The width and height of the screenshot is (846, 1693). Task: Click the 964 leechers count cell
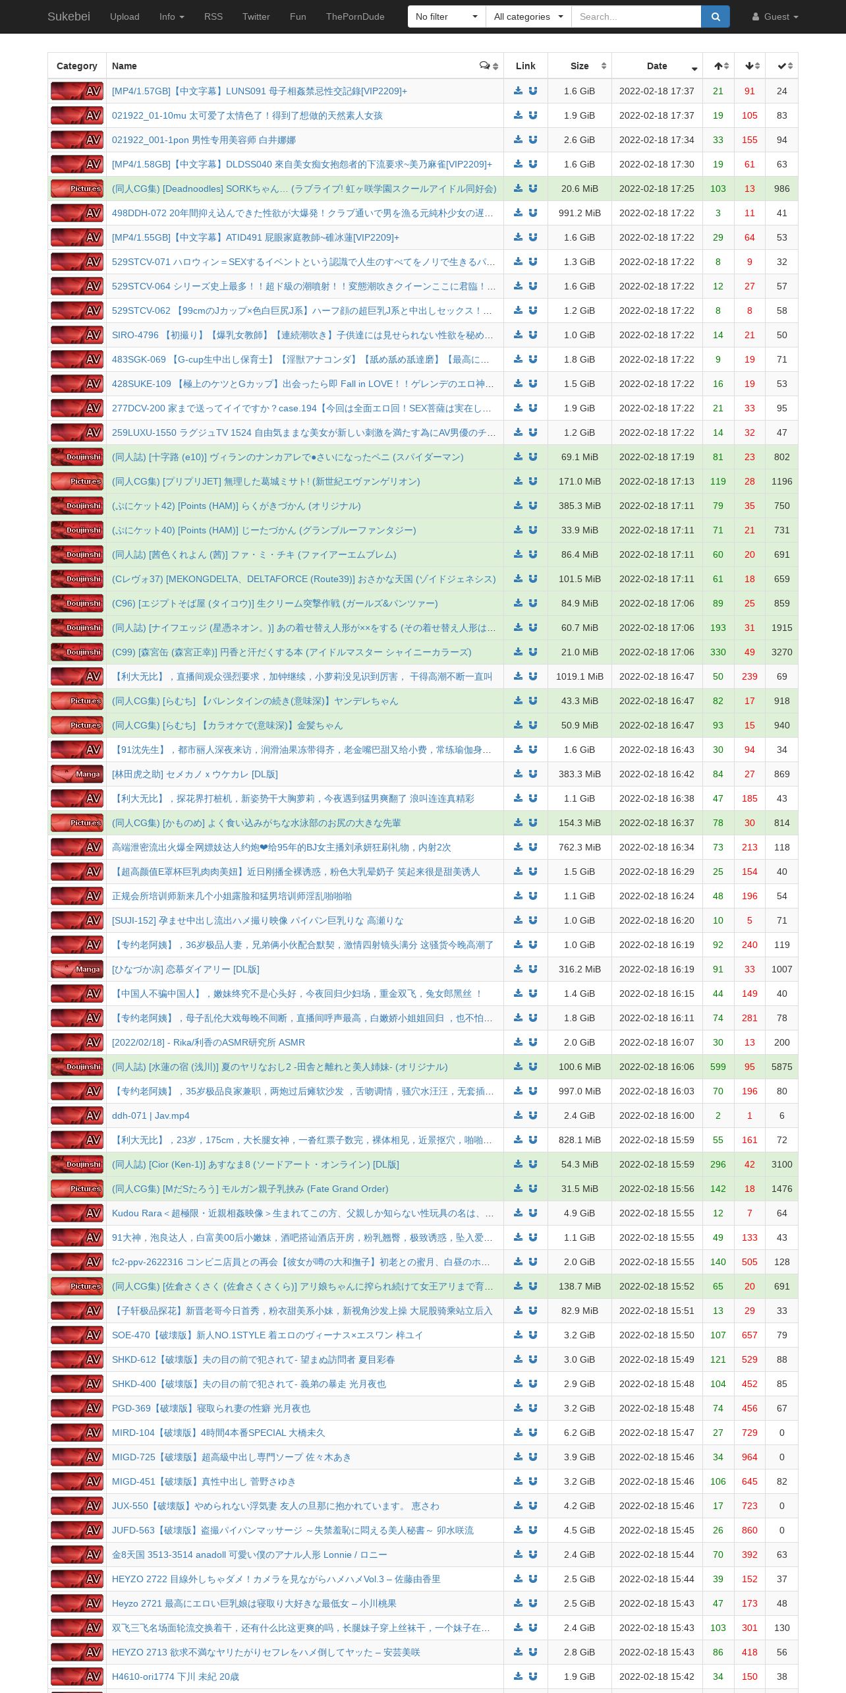coord(750,1457)
